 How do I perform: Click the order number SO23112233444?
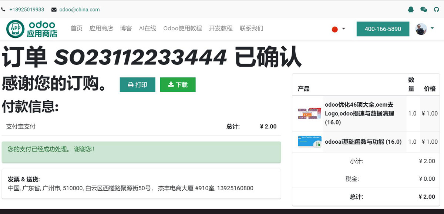tap(141, 57)
